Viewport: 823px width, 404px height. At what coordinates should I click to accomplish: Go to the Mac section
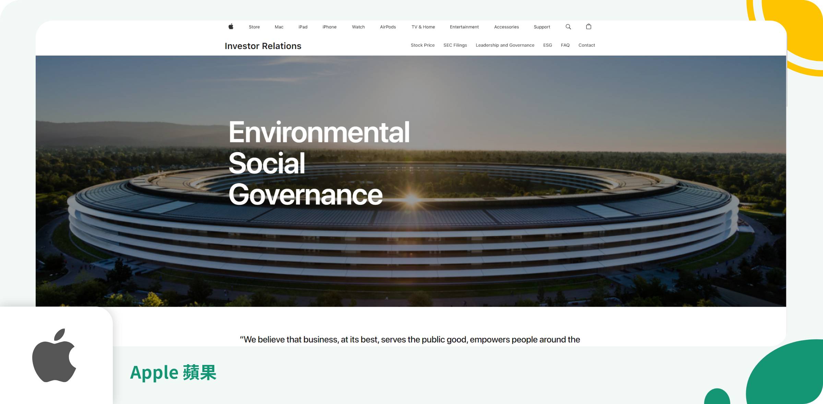(279, 27)
